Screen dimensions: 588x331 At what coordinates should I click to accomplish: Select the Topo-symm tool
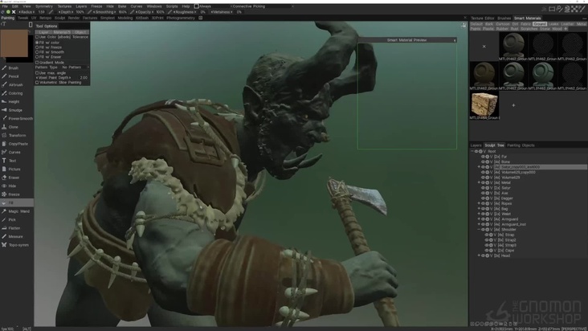[18, 245]
